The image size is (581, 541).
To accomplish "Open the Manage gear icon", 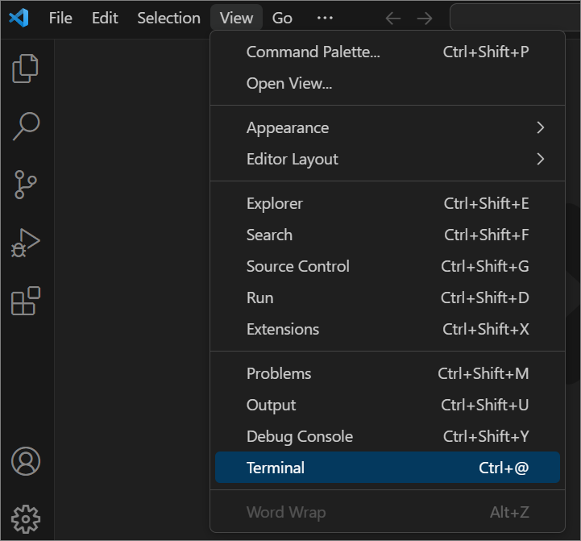I will [26, 518].
